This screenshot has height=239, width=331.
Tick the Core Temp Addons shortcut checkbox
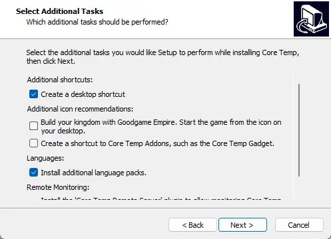pos(33,143)
